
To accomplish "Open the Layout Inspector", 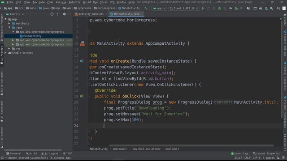I will (266, 153).
